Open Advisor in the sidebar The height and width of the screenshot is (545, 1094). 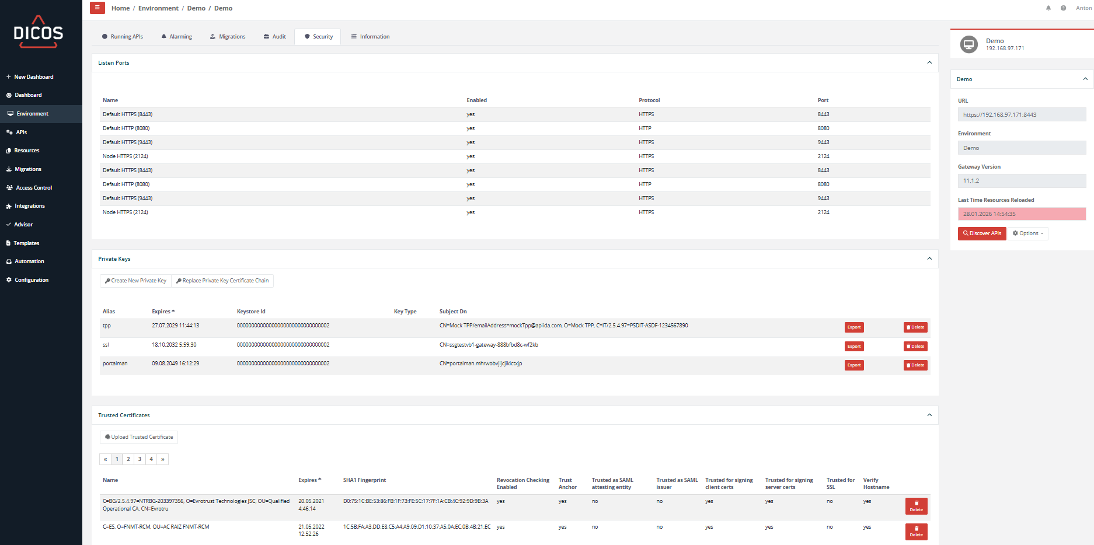tap(23, 225)
